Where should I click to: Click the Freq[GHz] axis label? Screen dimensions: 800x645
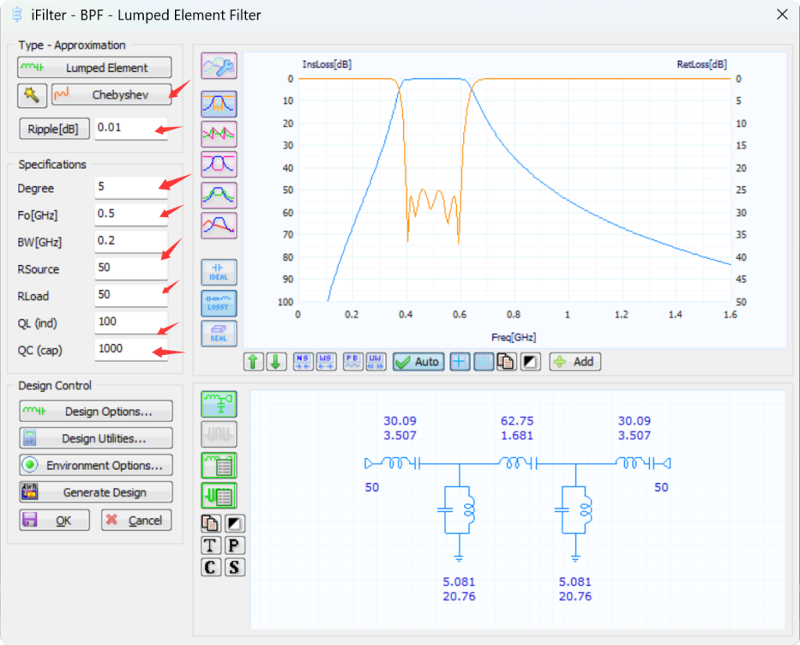pyautogui.click(x=514, y=337)
